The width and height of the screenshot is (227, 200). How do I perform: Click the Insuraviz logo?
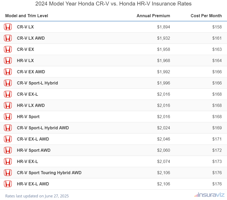pyautogui.click(x=209, y=195)
